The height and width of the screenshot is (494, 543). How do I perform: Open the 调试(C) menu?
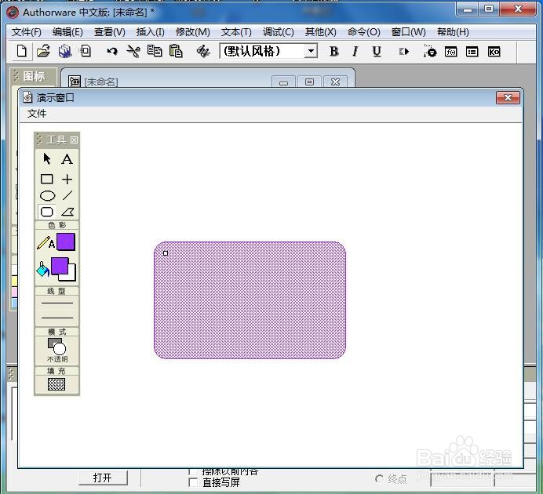point(278,32)
